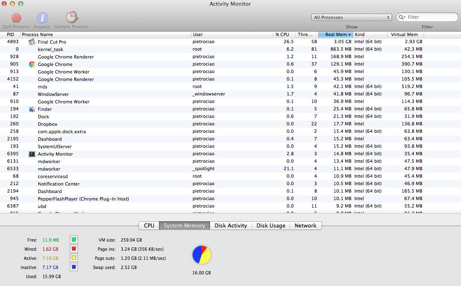This screenshot has height=286, width=461.
Task: Select the ubd process row
Action: 231,206
